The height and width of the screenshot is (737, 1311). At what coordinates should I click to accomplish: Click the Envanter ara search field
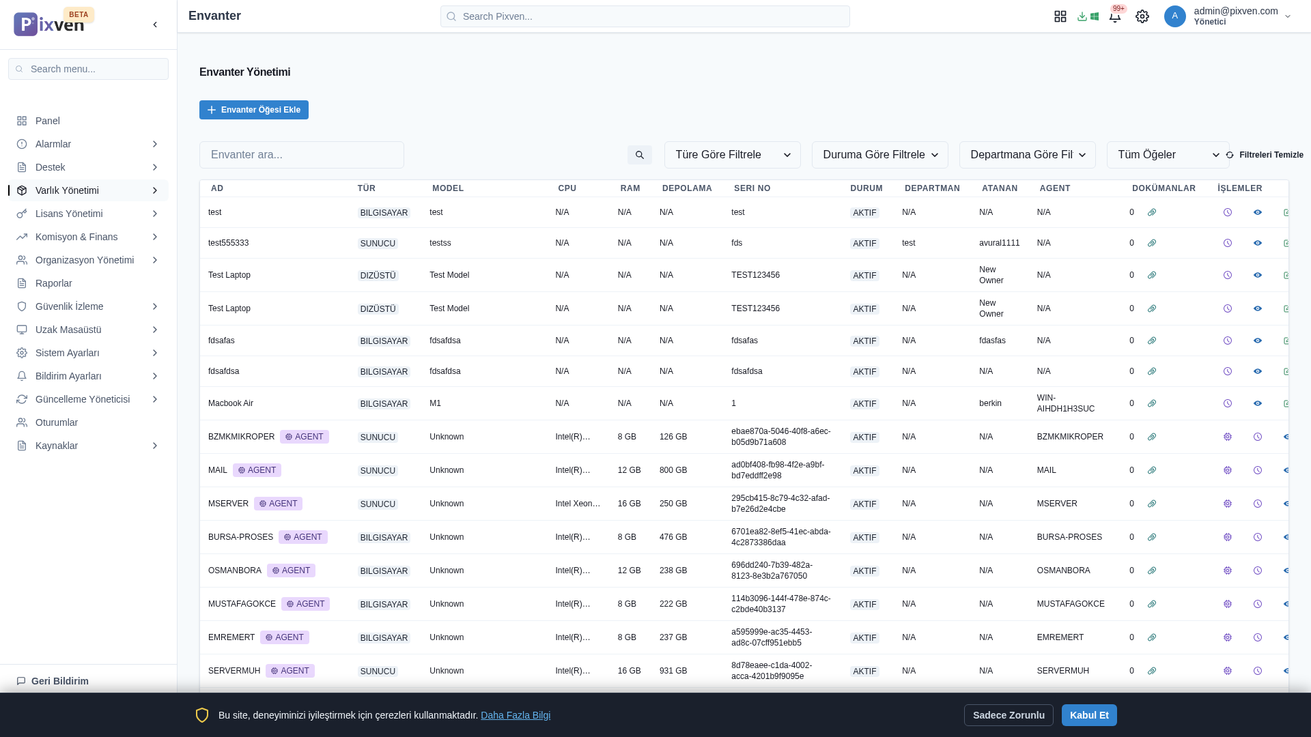(301, 155)
